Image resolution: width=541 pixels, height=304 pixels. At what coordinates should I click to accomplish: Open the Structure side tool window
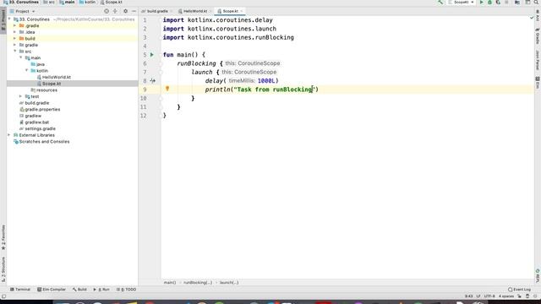tap(3, 269)
